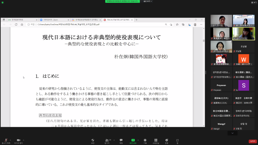
Task: Open the 참가자 participants panel
Action: pyautogui.click(x=107, y=141)
